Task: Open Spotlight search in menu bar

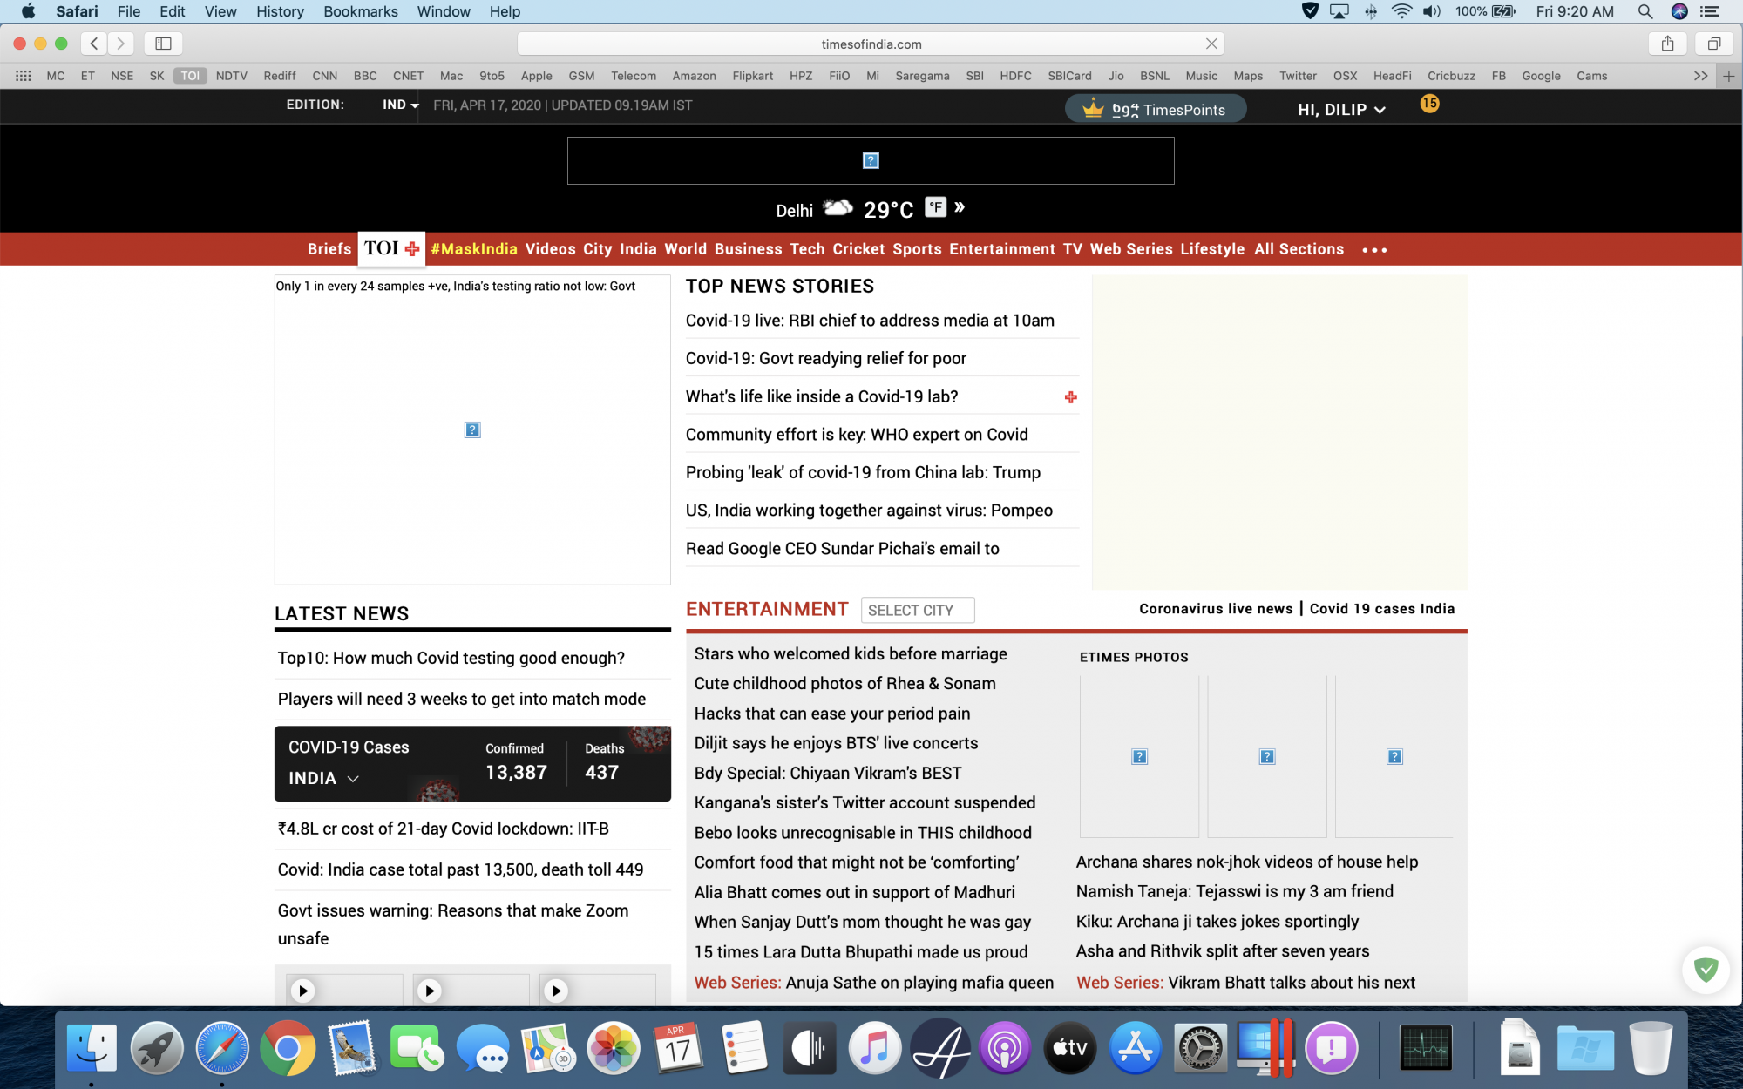Action: [x=1645, y=11]
